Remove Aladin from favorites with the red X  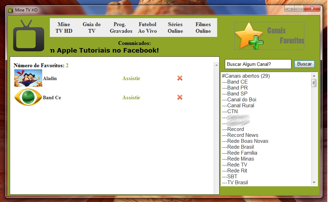[x=180, y=78]
